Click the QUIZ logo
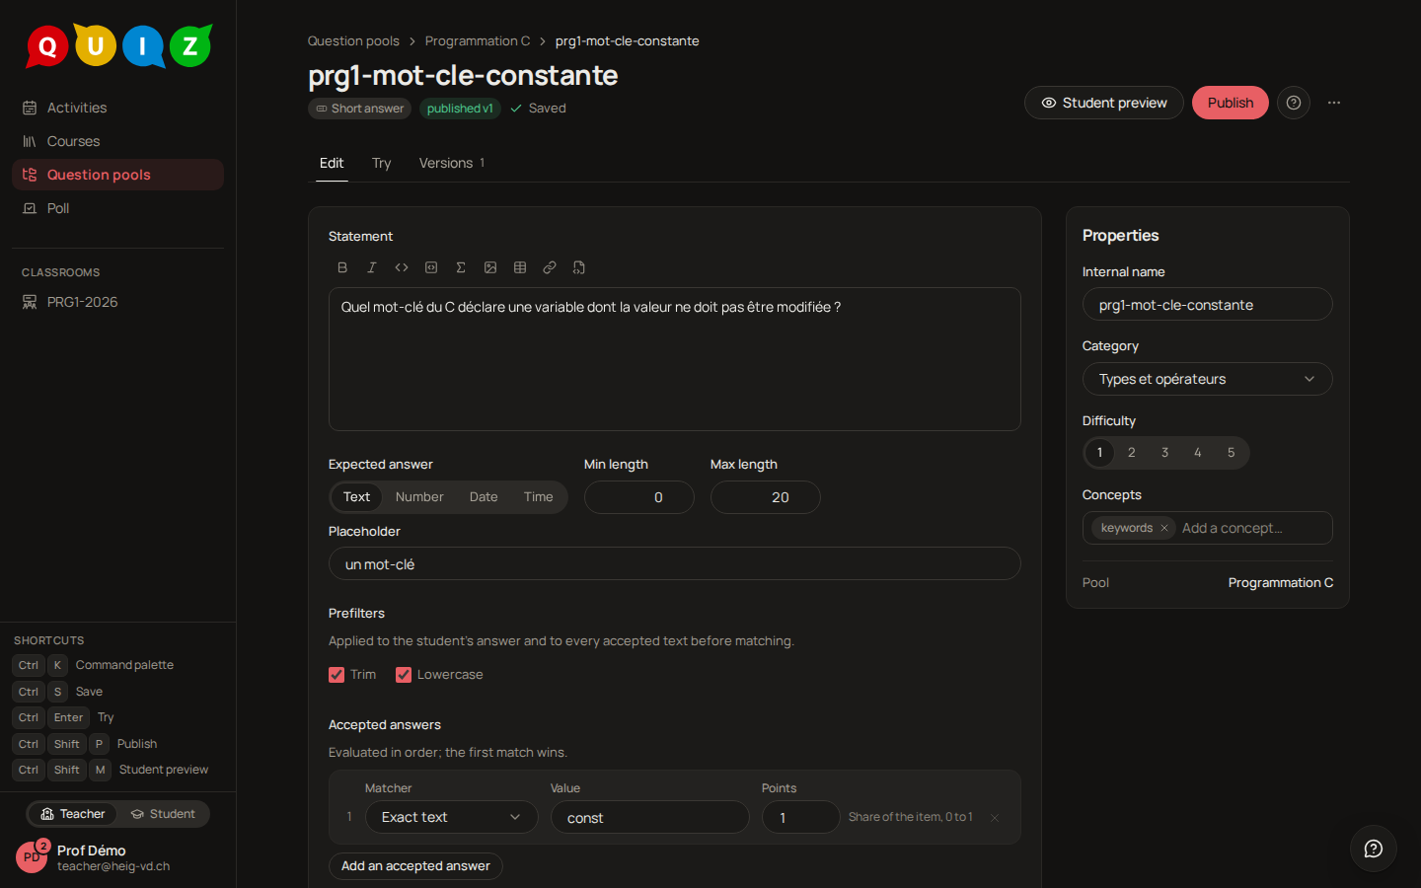1421x888 pixels. pyautogui.click(x=118, y=45)
